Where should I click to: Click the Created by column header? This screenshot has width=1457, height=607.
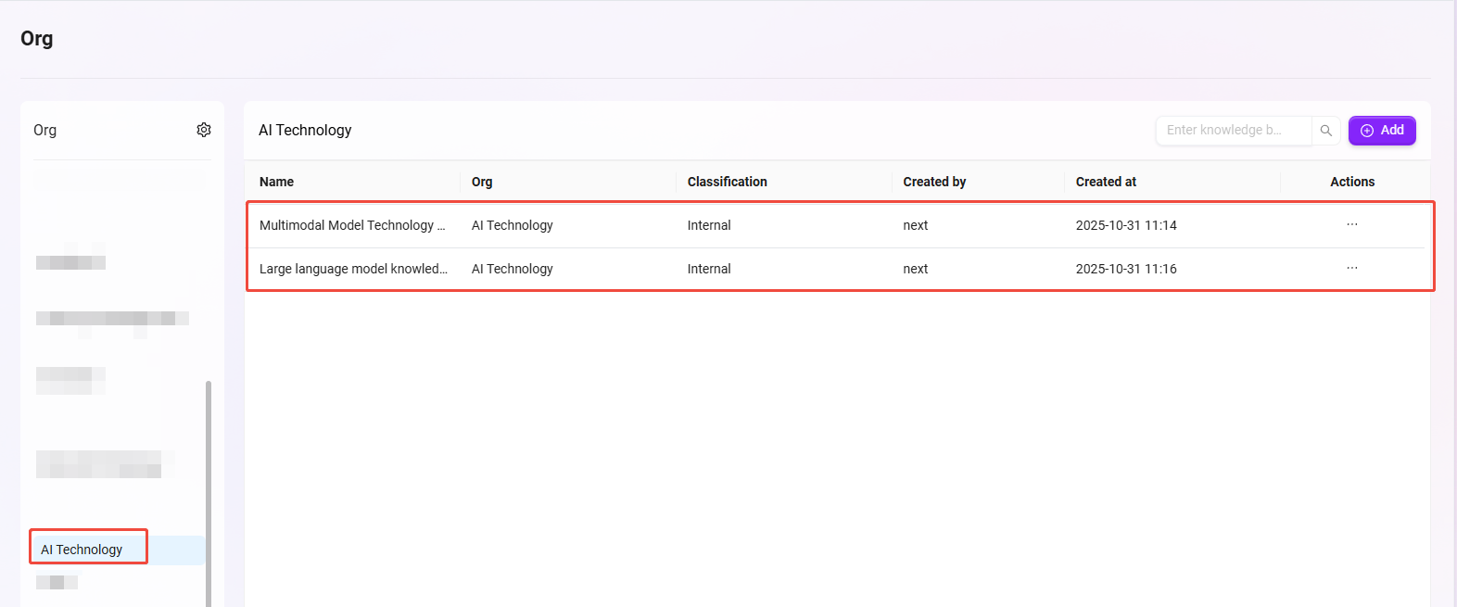934,182
